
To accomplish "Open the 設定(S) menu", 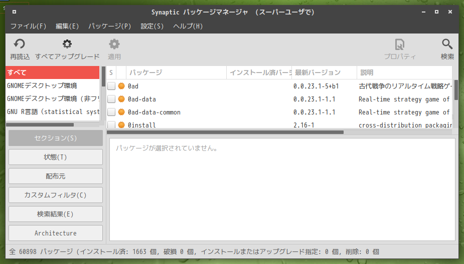I will pos(152,26).
